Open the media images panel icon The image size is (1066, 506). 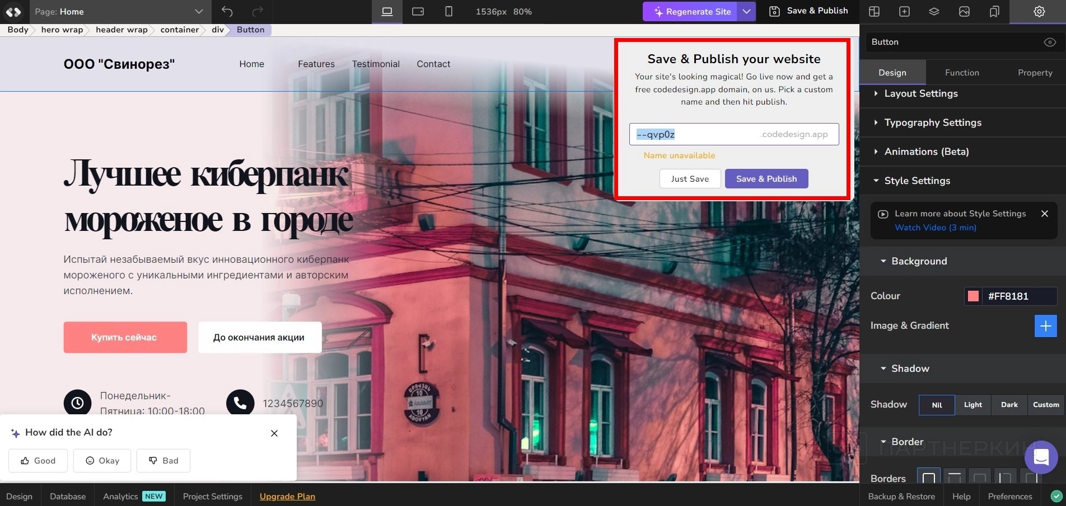click(x=964, y=11)
